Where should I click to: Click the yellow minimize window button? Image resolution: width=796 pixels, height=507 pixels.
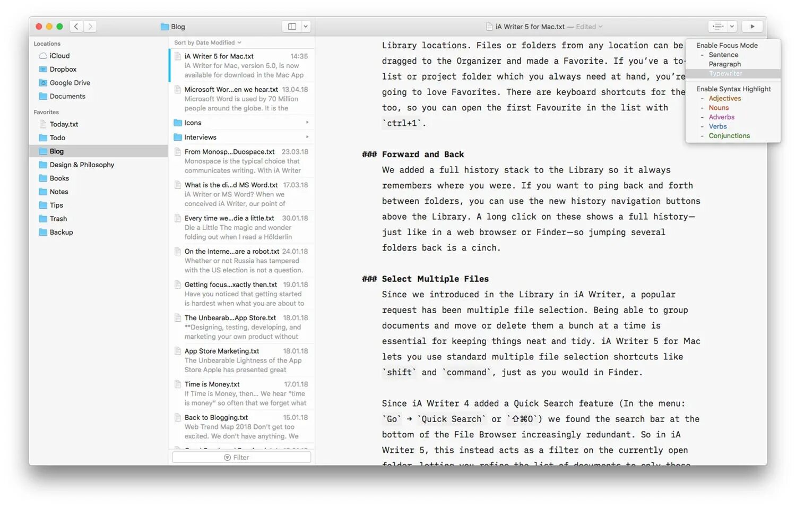point(49,27)
